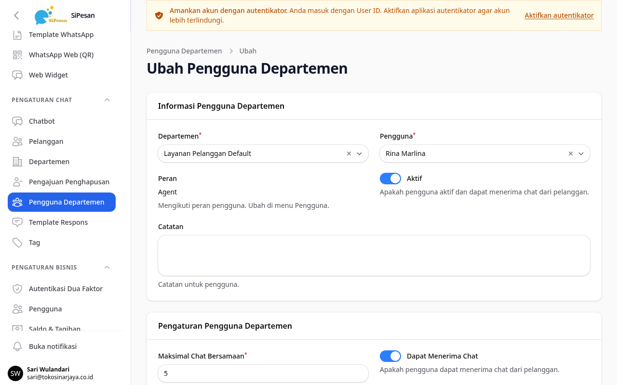Click the Aktifkan autentikator link
The width and height of the screenshot is (617, 385).
(559, 15)
